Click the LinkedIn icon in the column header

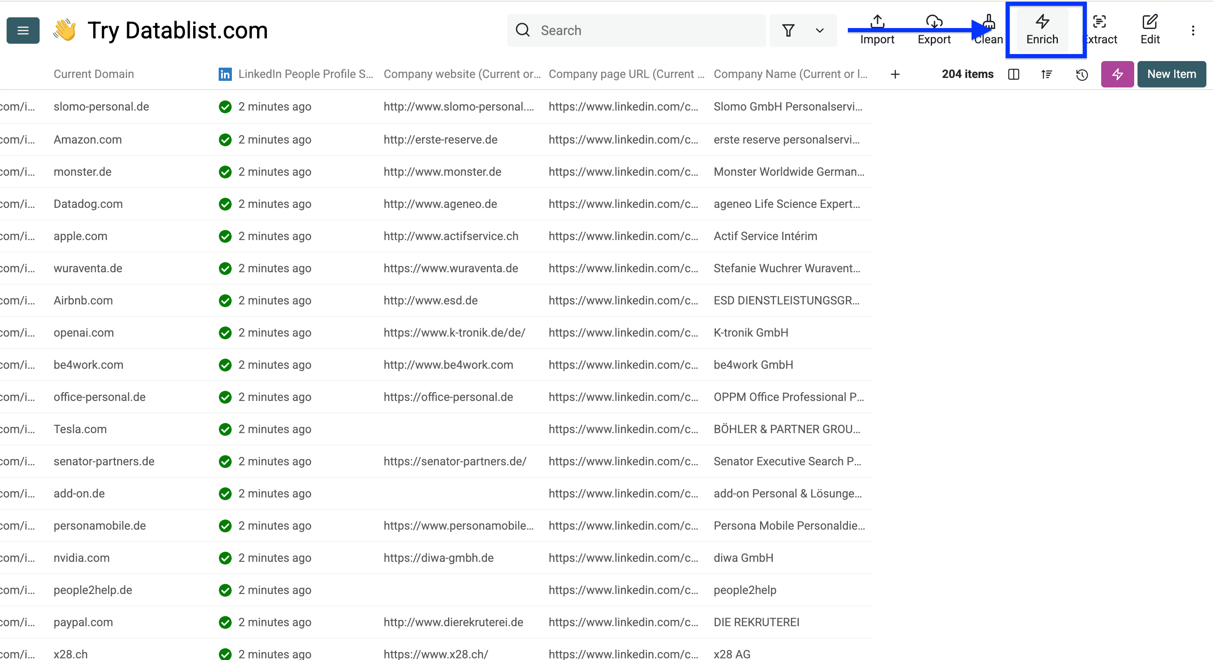coord(224,74)
